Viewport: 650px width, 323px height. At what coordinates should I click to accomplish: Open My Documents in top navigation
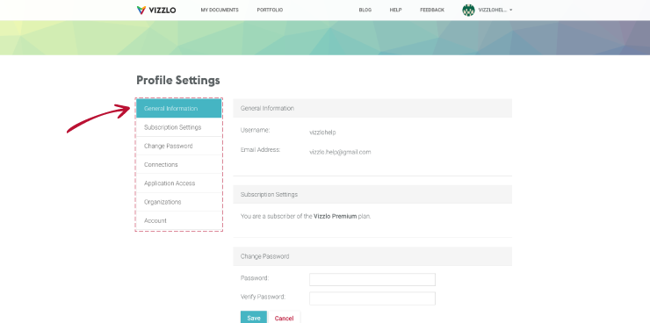coord(220,10)
